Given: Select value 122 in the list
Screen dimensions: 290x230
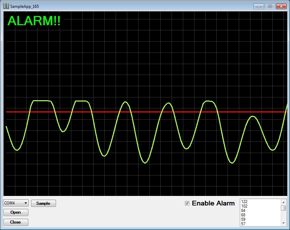Looking at the screenshot, I should click(x=244, y=202).
